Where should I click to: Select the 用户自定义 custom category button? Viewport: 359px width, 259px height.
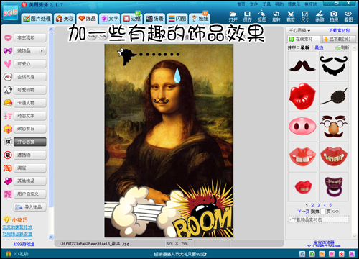click(30, 194)
